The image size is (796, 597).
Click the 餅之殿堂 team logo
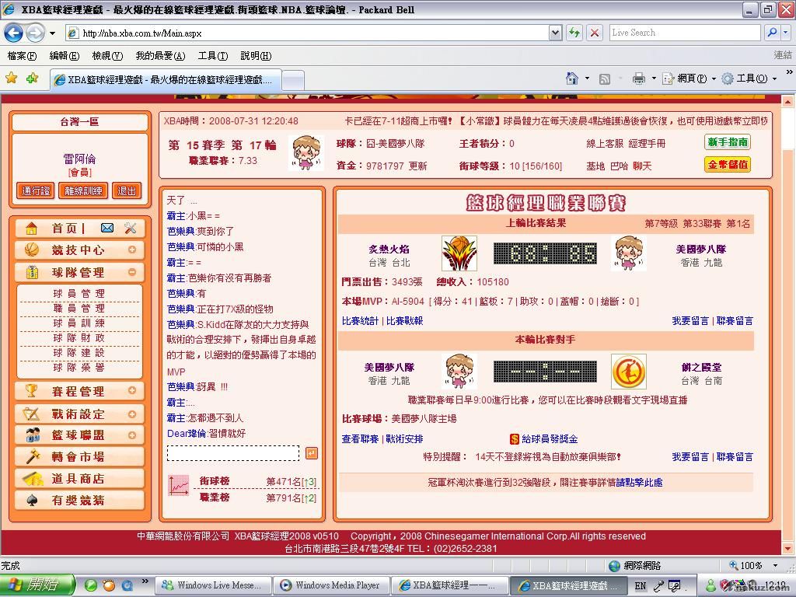pyautogui.click(x=628, y=372)
